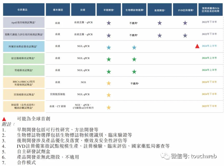
Task: Click 血液直擴、qPCR in the ApoE row
Action: [83, 22]
